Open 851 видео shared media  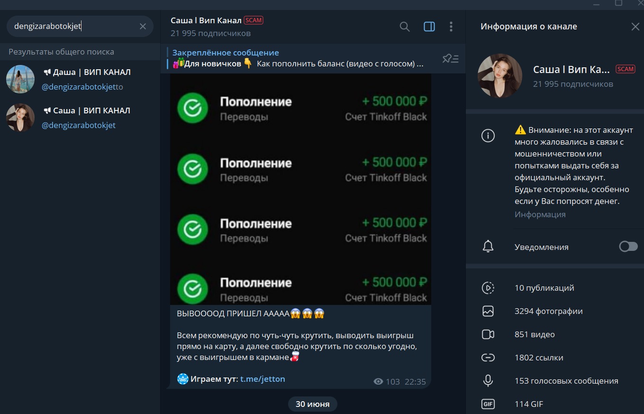[555, 334]
